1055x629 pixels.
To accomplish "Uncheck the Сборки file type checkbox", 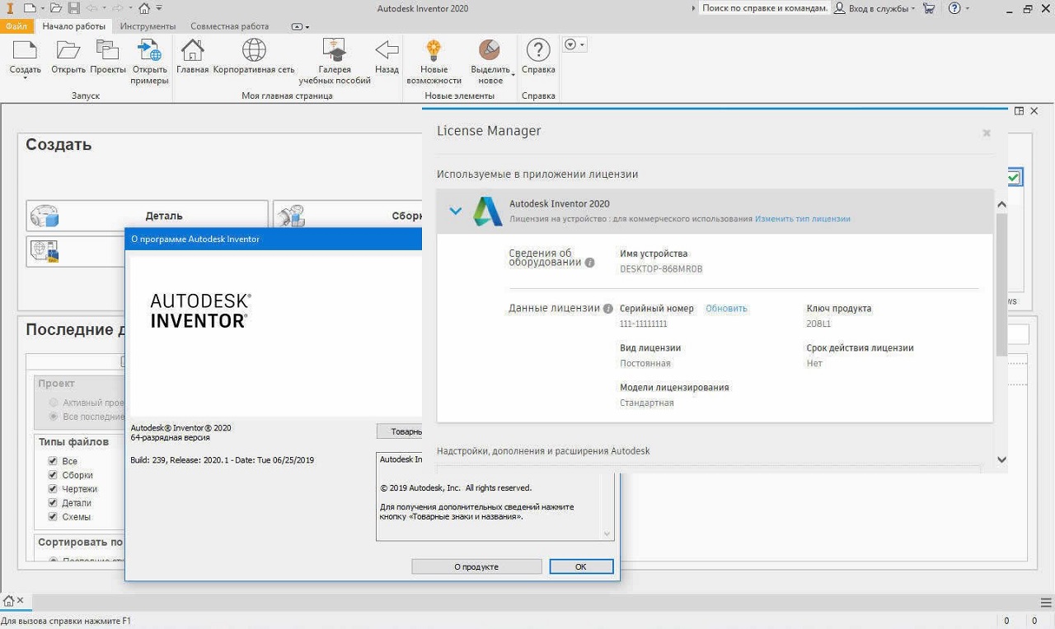I will (x=53, y=475).
